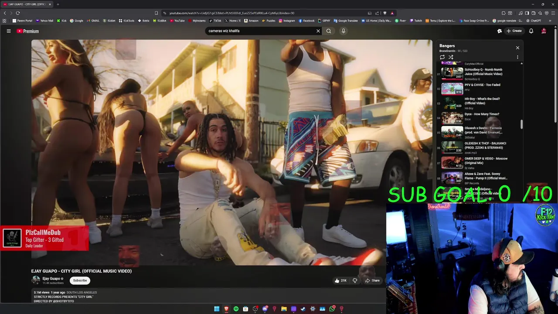Open Spotify from the taskbar
This screenshot has height=314, width=558.
point(236,309)
